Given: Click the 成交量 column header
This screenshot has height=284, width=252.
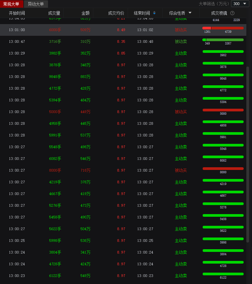Looking at the screenshot, I should (x=54, y=13).
